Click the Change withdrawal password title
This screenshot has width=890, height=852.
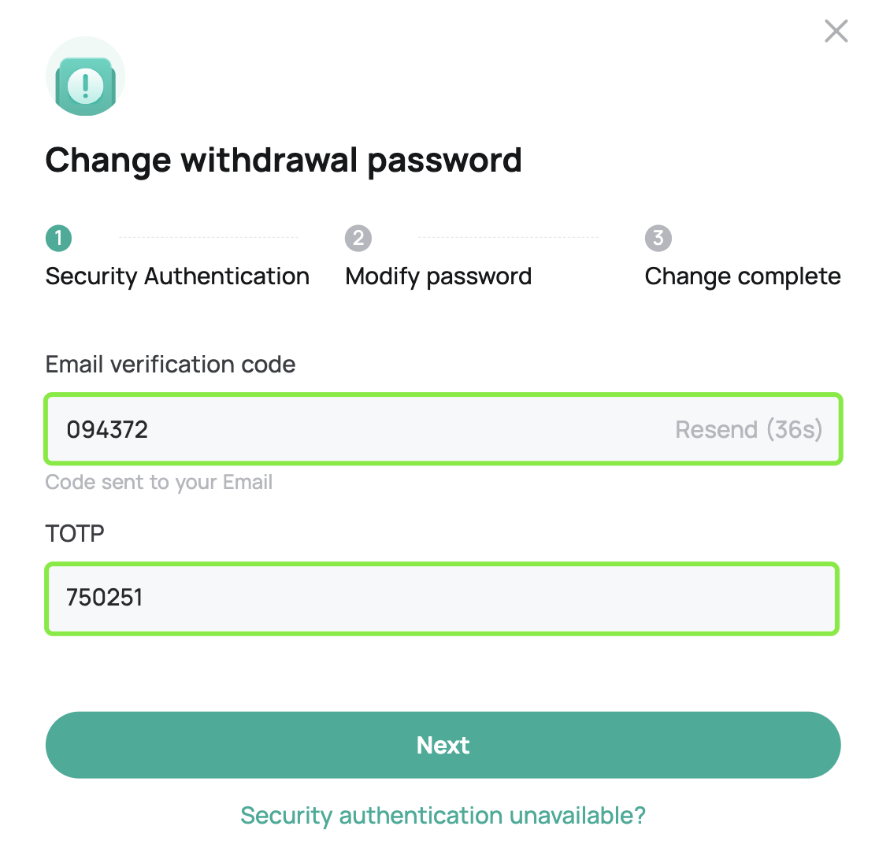(284, 160)
